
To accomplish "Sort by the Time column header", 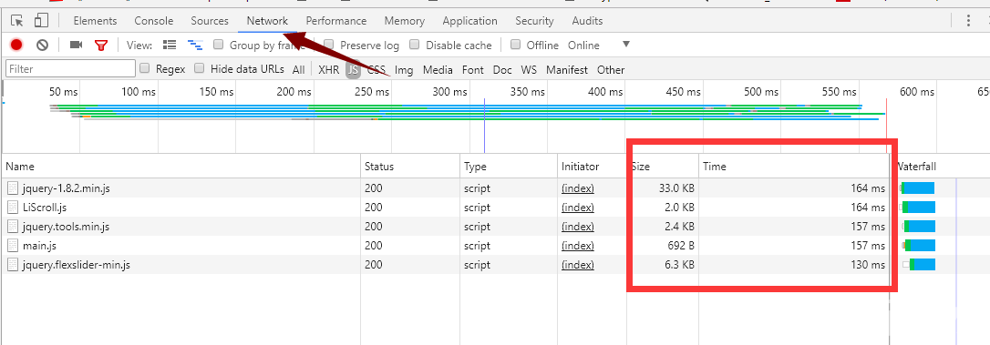I will click(794, 167).
